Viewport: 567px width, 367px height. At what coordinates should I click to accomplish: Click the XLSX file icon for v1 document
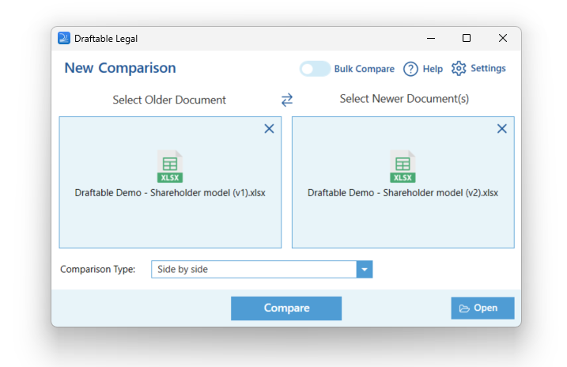pyautogui.click(x=170, y=166)
